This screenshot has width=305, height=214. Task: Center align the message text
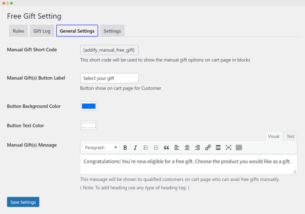coord(187,148)
